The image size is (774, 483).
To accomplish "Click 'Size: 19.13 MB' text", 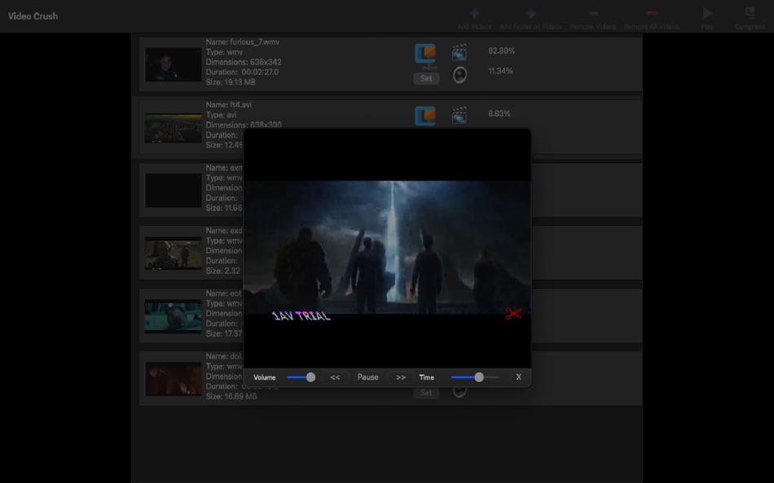I will tap(231, 82).
